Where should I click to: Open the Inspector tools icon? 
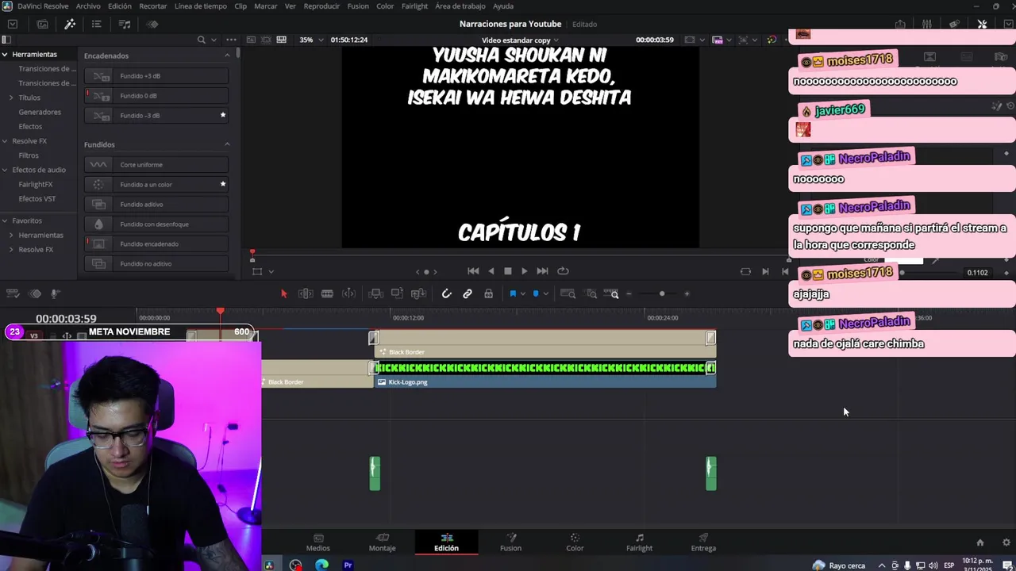click(x=982, y=24)
